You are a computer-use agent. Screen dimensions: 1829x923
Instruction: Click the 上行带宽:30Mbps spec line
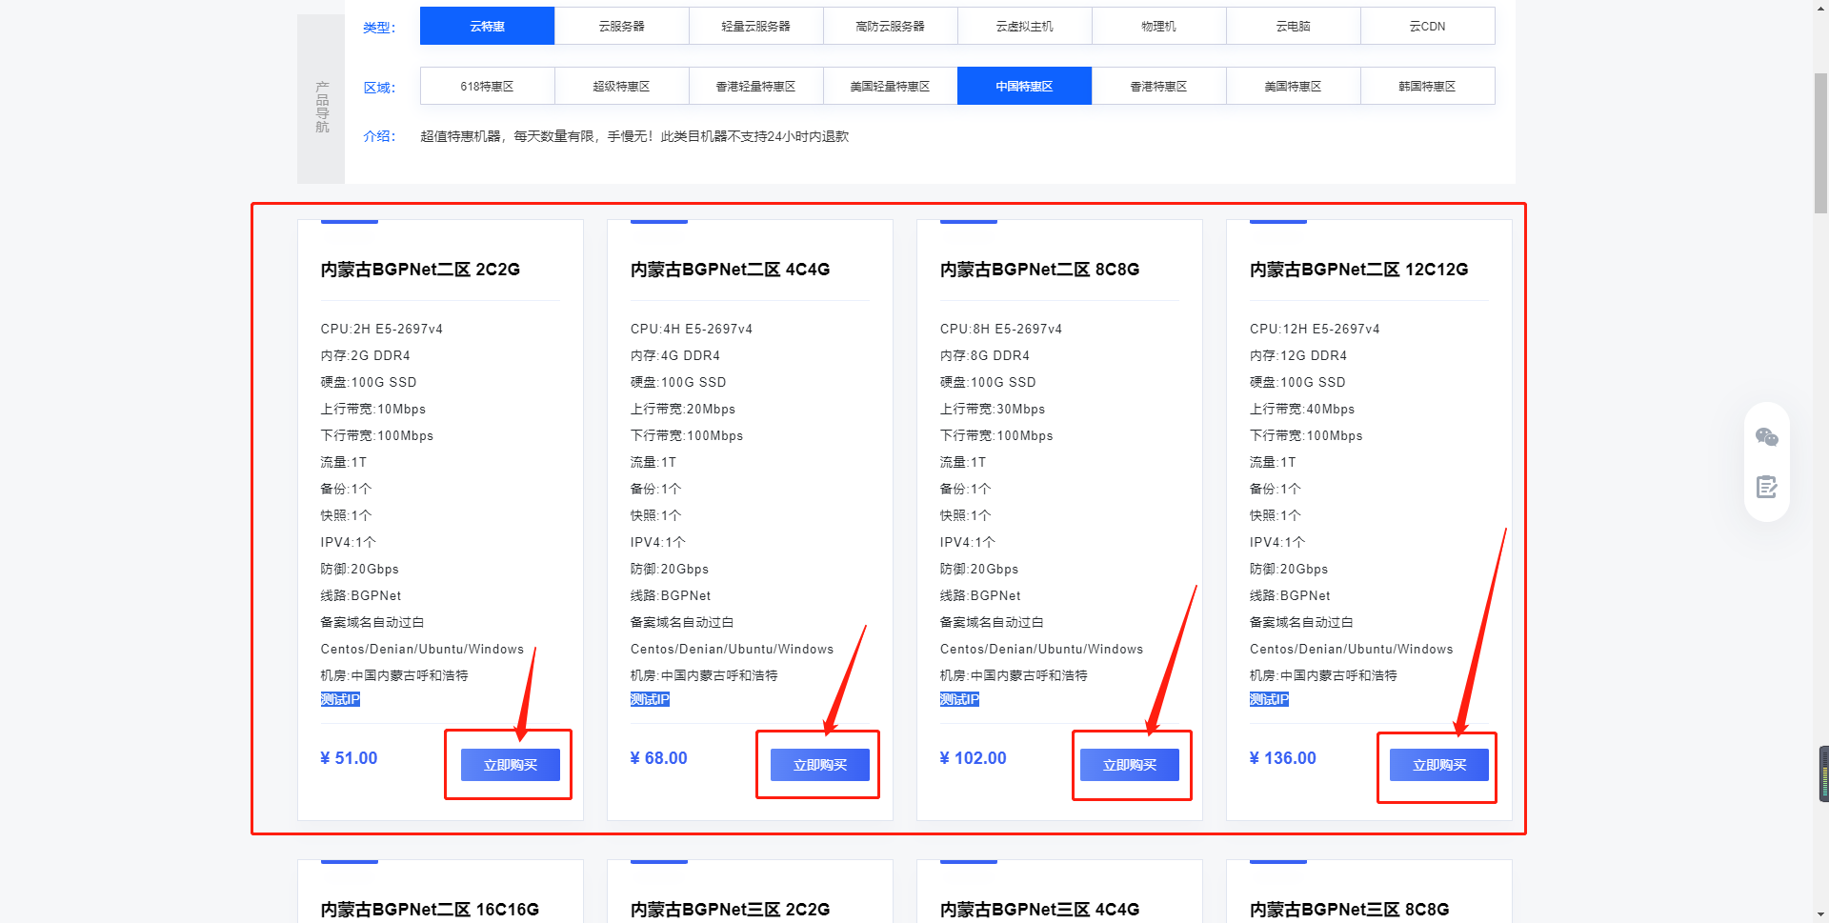pos(992,409)
